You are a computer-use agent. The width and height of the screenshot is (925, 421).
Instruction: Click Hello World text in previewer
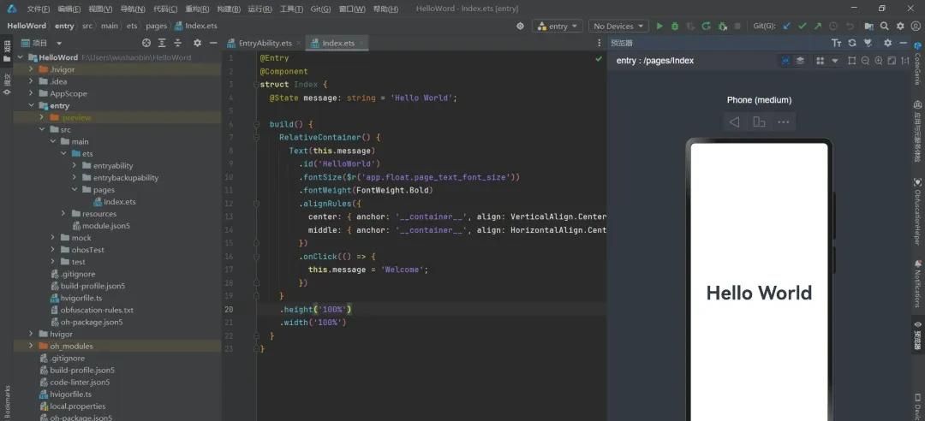pyautogui.click(x=759, y=293)
